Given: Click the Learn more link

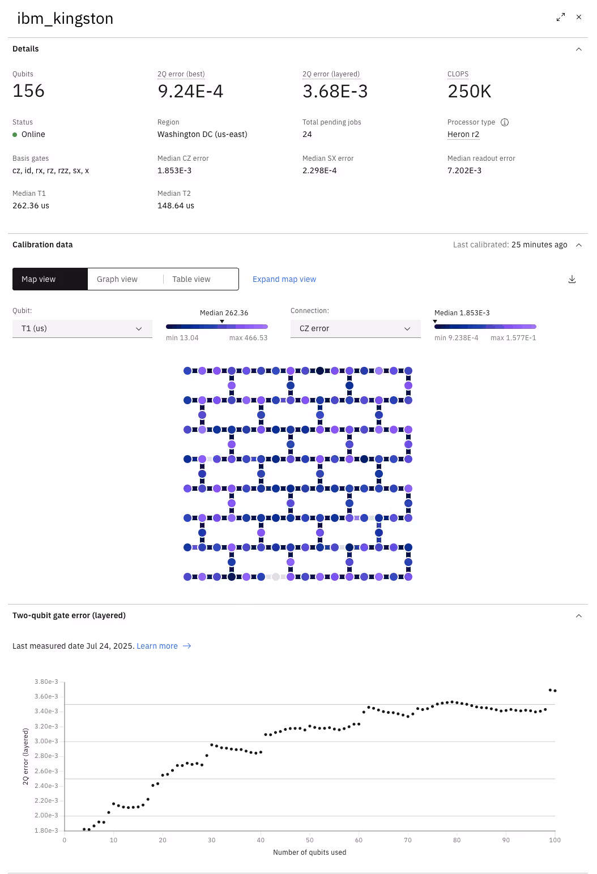Looking at the screenshot, I should coord(157,646).
